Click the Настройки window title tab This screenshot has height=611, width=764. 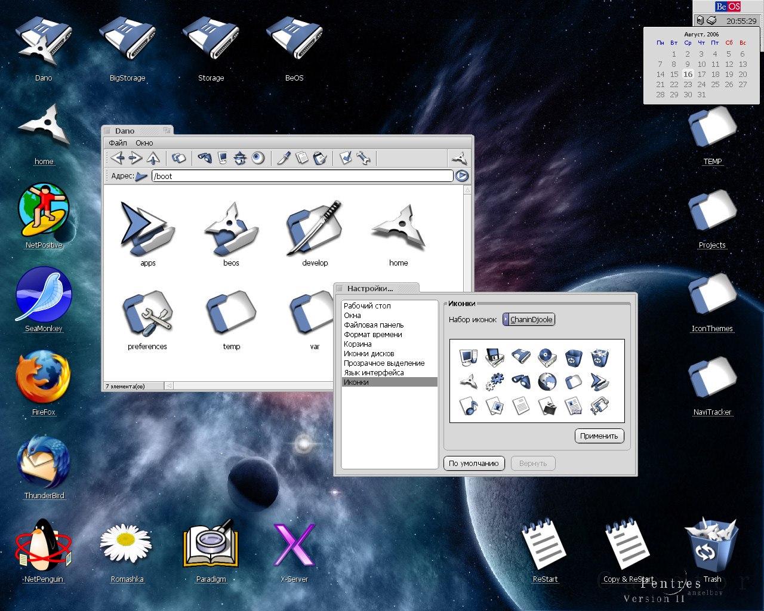click(x=377, y=288)
